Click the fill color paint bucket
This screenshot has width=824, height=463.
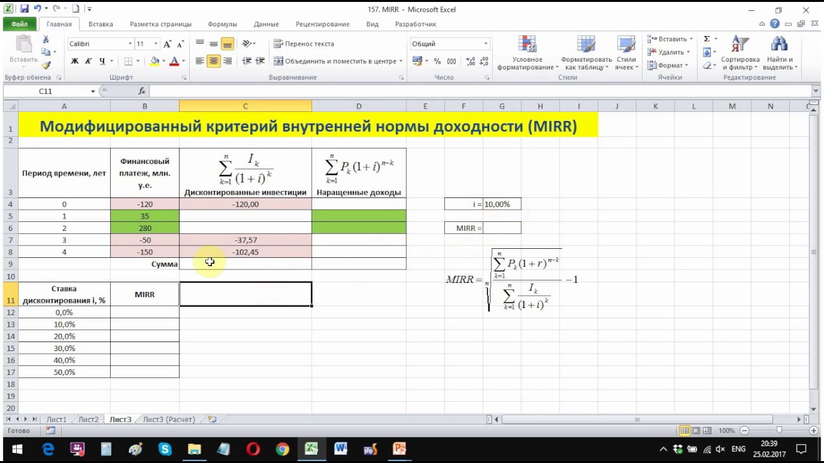(x=154, y=61)
